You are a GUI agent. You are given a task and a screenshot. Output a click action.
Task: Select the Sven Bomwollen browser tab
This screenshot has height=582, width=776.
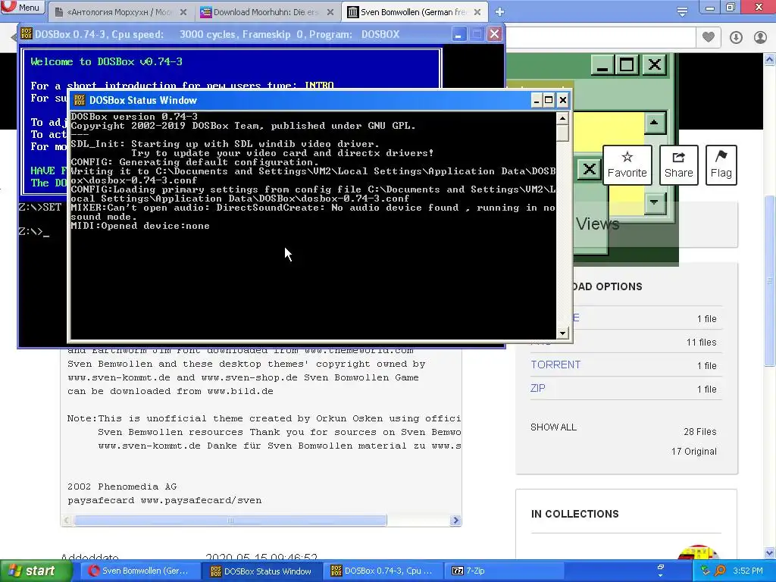click(414, 12)
